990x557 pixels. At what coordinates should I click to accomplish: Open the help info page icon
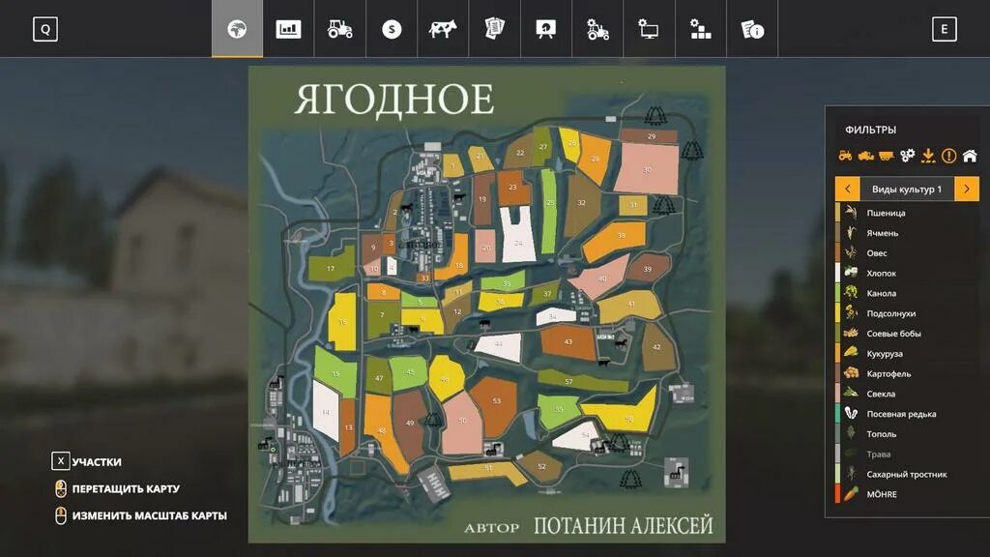pyautogui.click(x=752, y=29)
